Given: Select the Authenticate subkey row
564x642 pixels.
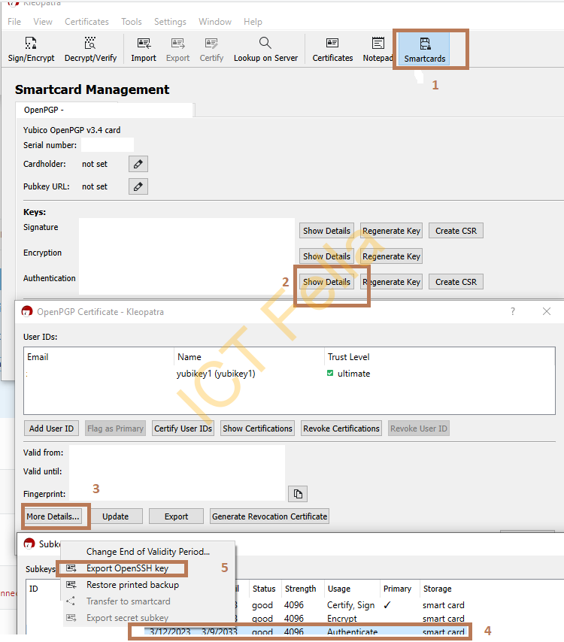Looking at the screenshot, I should click(305, 631).
